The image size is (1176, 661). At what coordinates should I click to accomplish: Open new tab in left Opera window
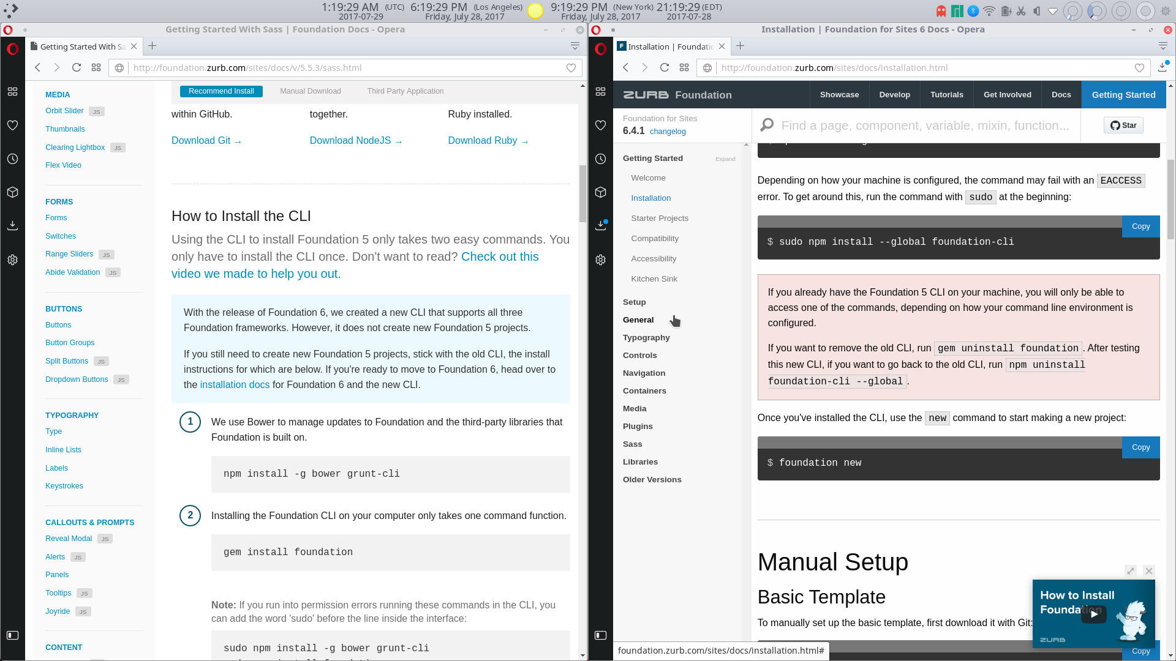(152, 46)
